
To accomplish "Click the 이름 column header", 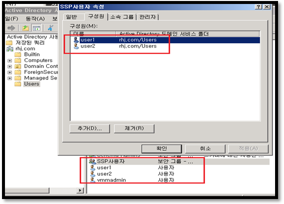I will tap(93, 33).
